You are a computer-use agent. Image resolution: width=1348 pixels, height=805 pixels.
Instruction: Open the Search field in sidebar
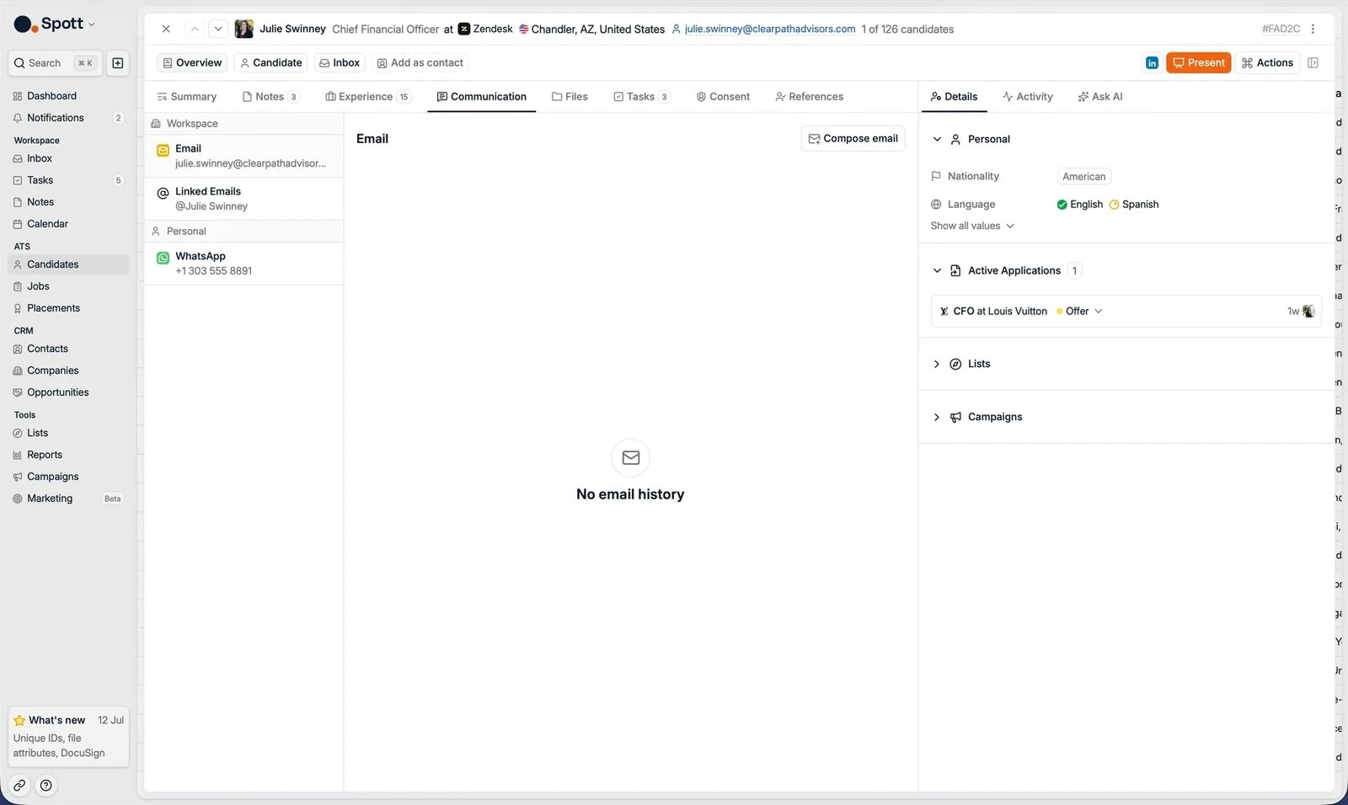tap(55, 63)
